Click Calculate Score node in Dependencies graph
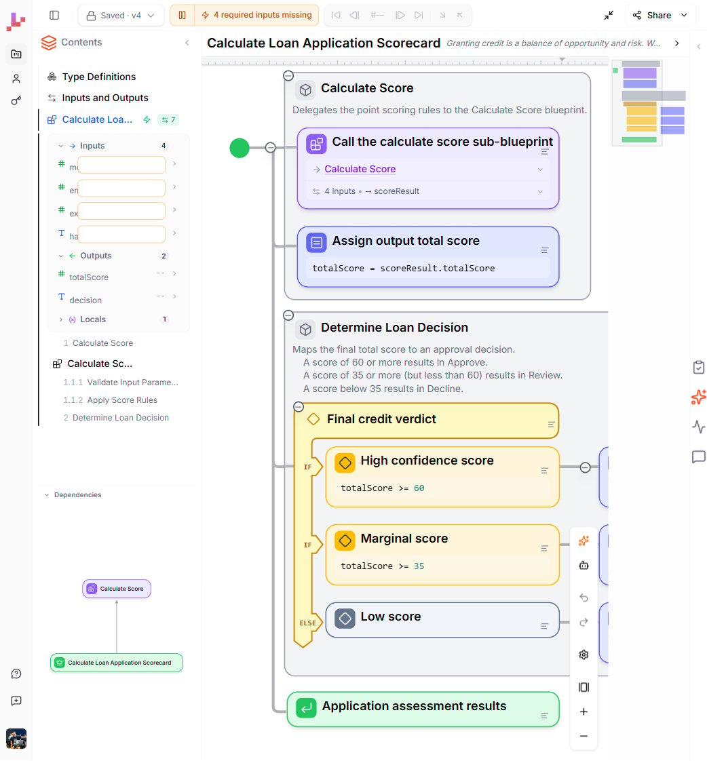 pyautogui.click(x=117, y=589)
